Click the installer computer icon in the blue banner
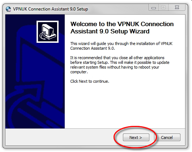Screen dimensions: 192x152 click(x=47, y=32)
